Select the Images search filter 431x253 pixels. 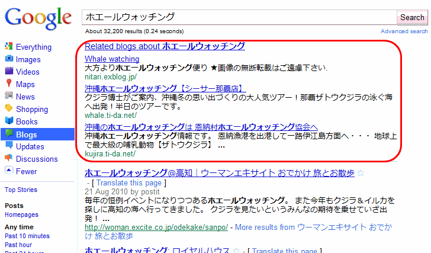tap(28, 59)
